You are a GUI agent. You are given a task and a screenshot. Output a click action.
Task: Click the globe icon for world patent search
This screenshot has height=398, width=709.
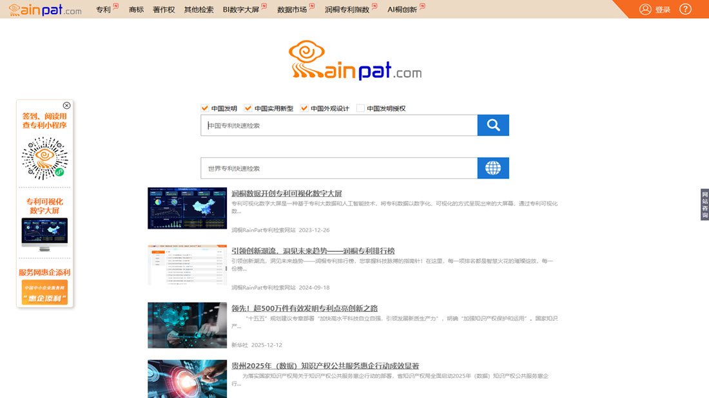tap(493, 168)
